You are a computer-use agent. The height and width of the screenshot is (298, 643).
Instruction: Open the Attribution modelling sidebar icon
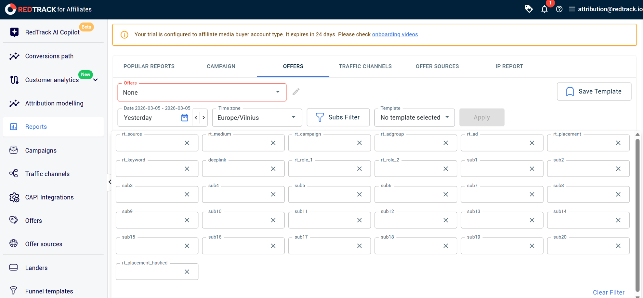pyautogui.click(x=14, y=103)
